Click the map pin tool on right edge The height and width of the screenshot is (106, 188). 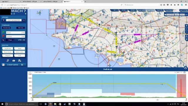click(187, 26)
